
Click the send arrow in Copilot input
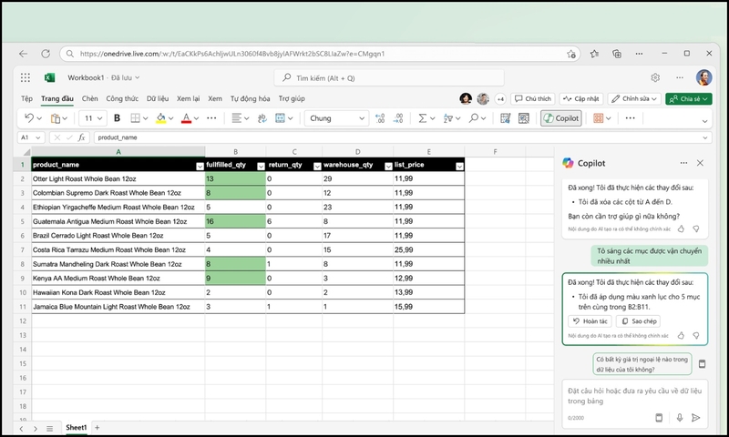(x=696, y=418)
